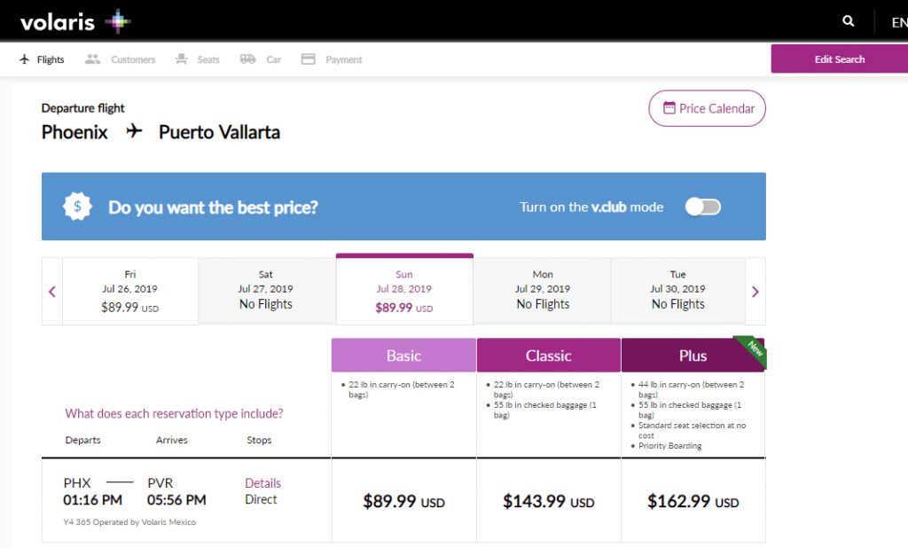
Task: Click the dollar badge in the best price banner
Action: tap(77, 206)
